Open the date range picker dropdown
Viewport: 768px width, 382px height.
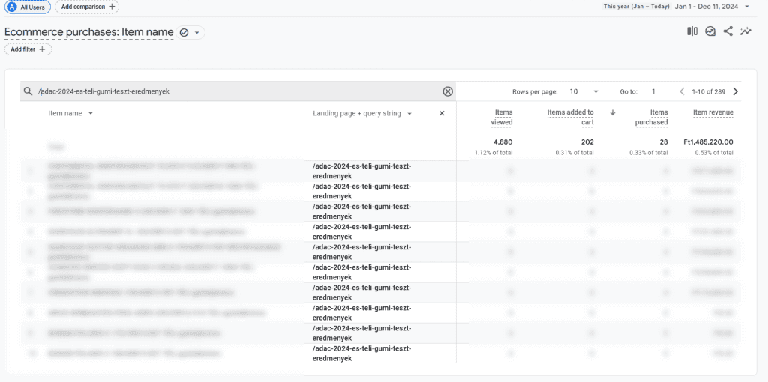pos(747,7)
